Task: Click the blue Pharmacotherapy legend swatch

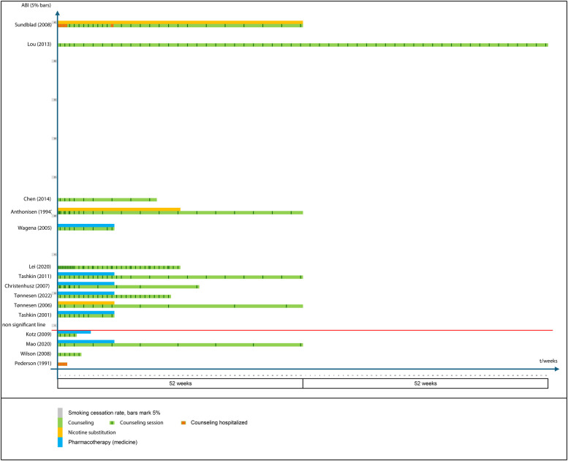Action: 61,442
